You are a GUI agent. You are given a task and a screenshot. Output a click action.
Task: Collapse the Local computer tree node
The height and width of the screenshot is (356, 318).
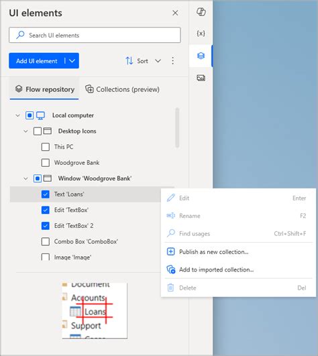click(17, 115)
